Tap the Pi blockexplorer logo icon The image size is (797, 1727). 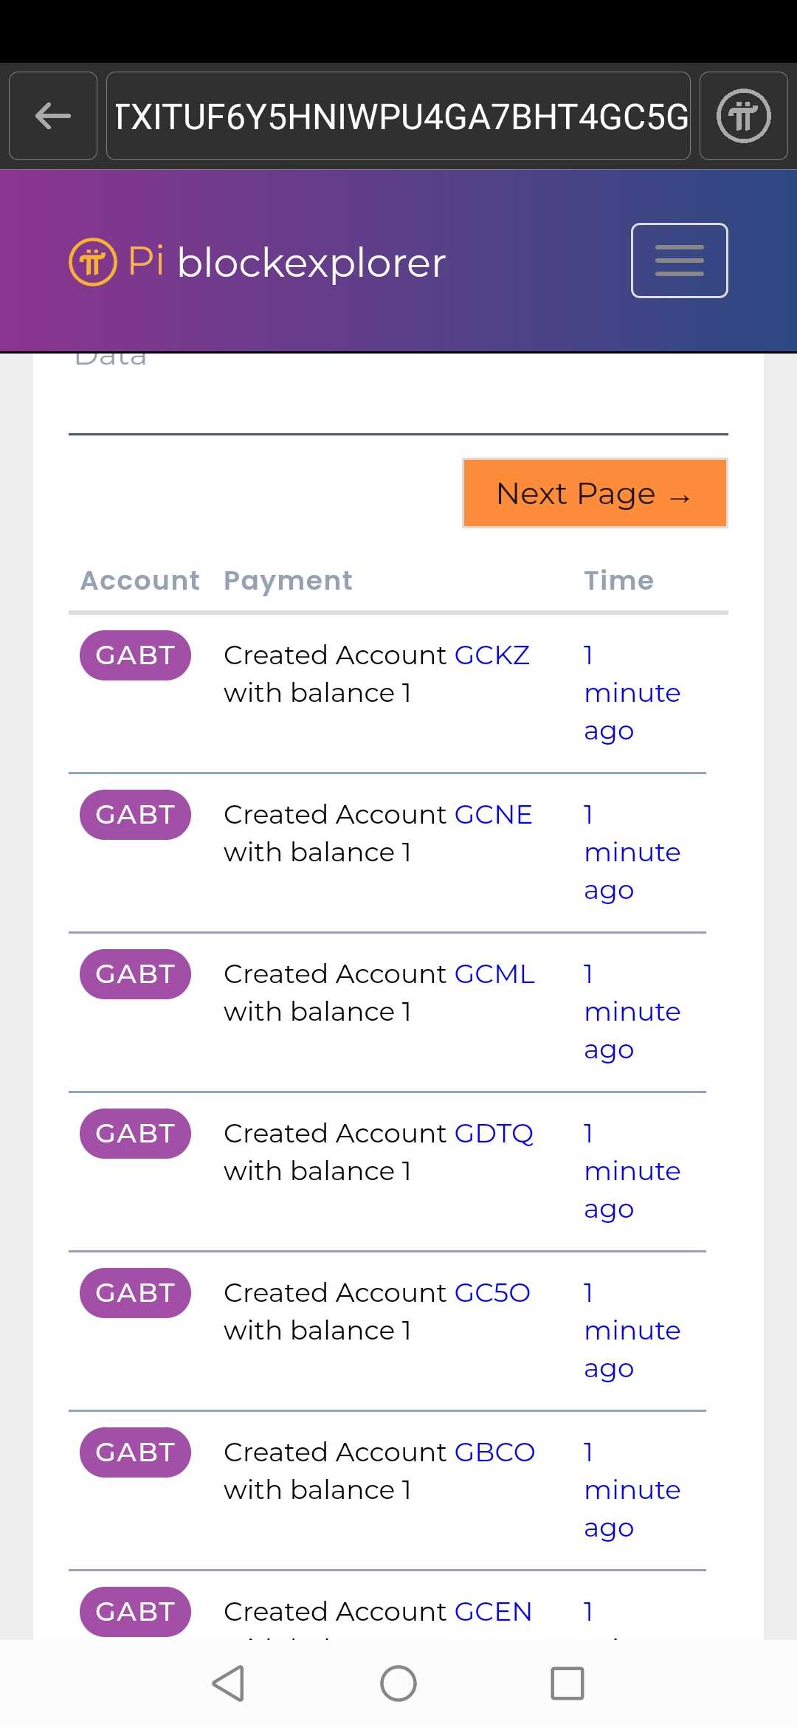click(x=93, y=262)
